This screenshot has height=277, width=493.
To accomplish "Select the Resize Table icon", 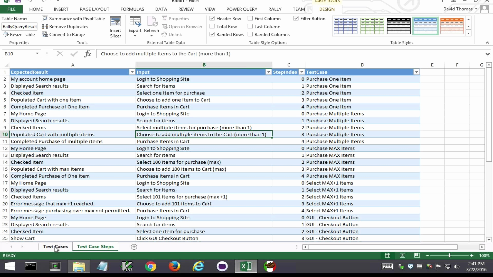I will pos(6,34).
